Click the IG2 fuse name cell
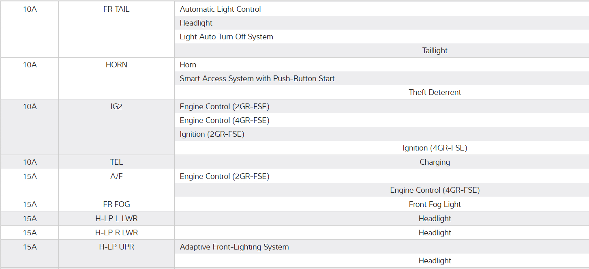Viewport: 589px width, 269px height. point(116,107)
